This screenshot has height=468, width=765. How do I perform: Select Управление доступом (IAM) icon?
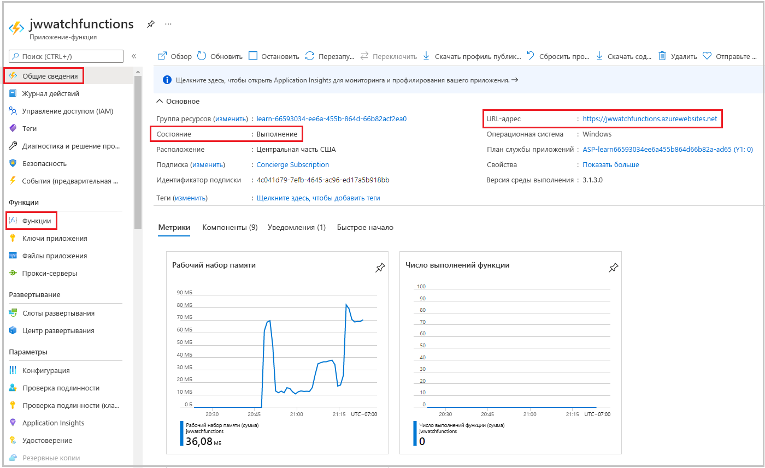pos(13,111)
